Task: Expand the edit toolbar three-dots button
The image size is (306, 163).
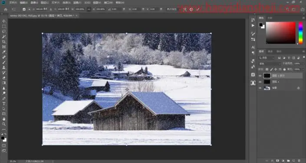Action: [4, 129]
